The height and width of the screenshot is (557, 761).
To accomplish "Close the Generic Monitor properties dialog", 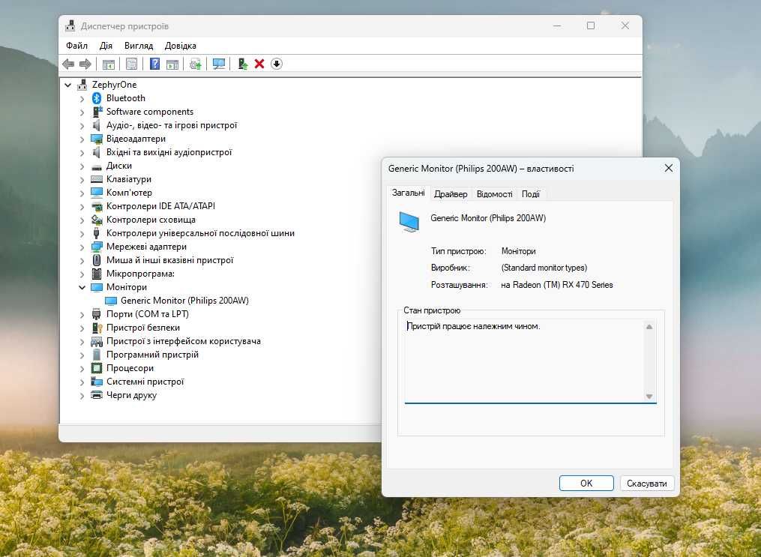I will (668, 168).
